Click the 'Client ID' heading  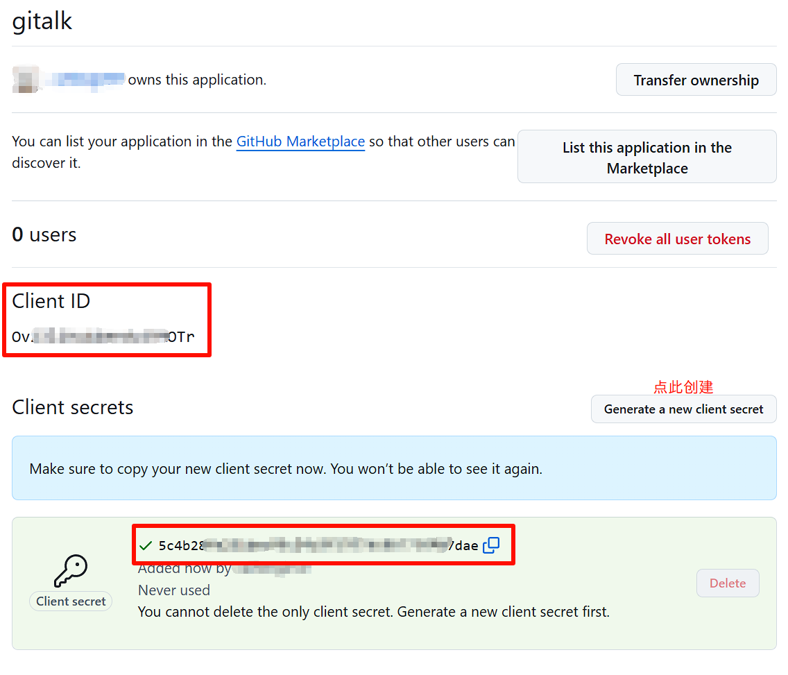coord(51,301)
